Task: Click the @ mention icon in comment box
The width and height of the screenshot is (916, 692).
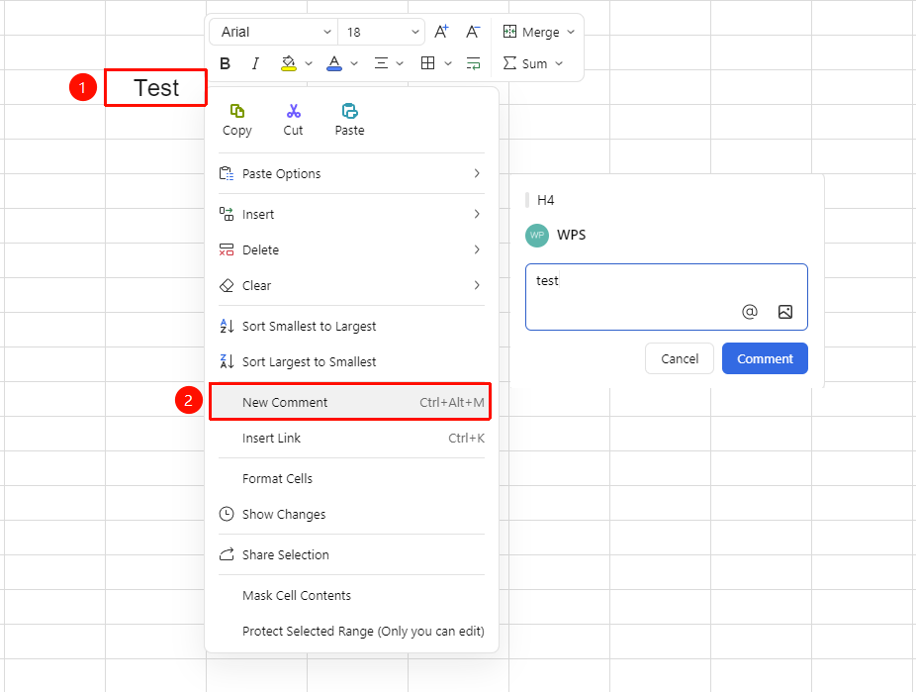Action: 750,312
